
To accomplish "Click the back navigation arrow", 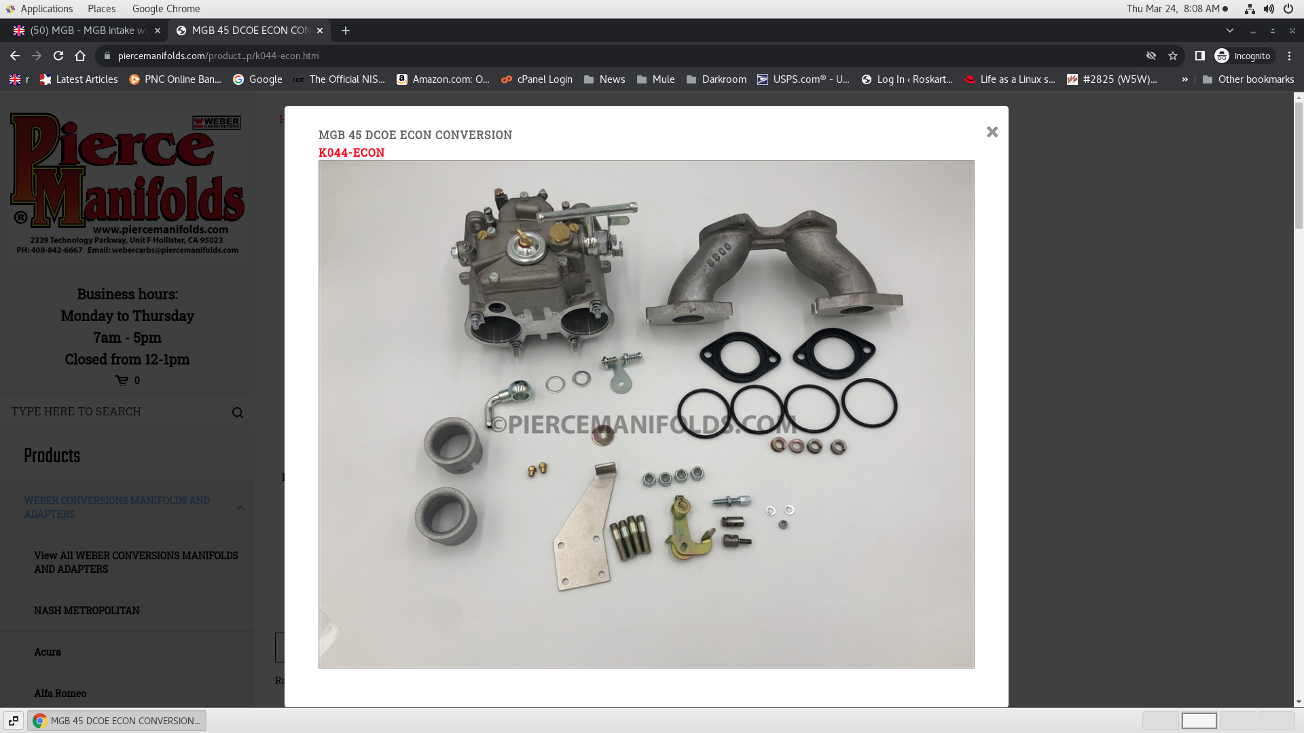I will [15, 56].
